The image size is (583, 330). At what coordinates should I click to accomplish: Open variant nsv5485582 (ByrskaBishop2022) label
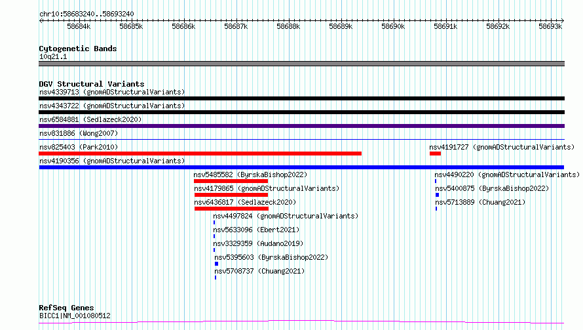[250, 175]
